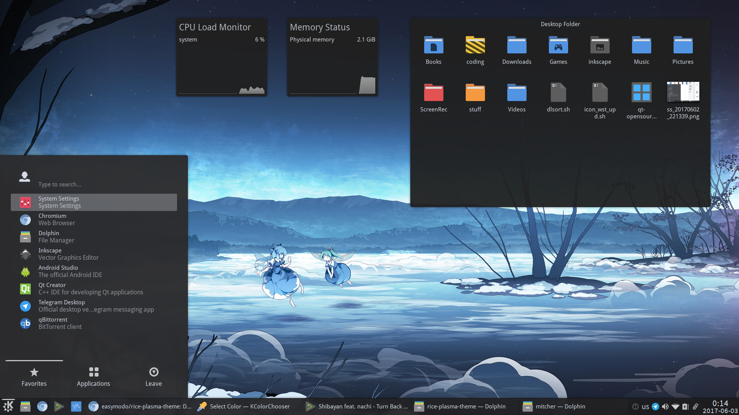Switch to rice-plasma-theme Dolphin taskbar window
Image resolution: width=739 pixels, height=415 pixels.
[460, 407]
